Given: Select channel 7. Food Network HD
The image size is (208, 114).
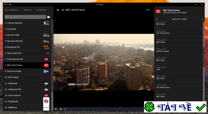Looking at the screenshot, I should pos(27,59).
